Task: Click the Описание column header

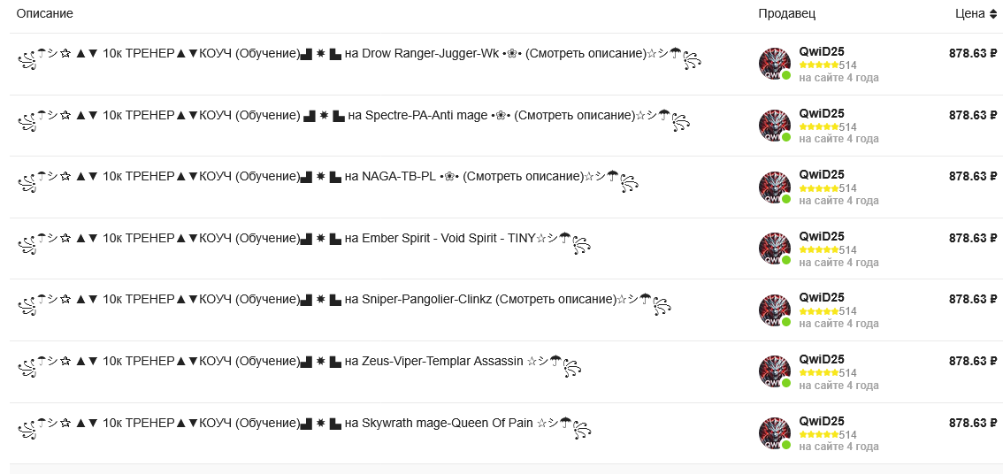Action: click(45, 13)
